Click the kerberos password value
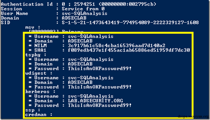This screenshot has width=210, height=120. tap(100, 105)
